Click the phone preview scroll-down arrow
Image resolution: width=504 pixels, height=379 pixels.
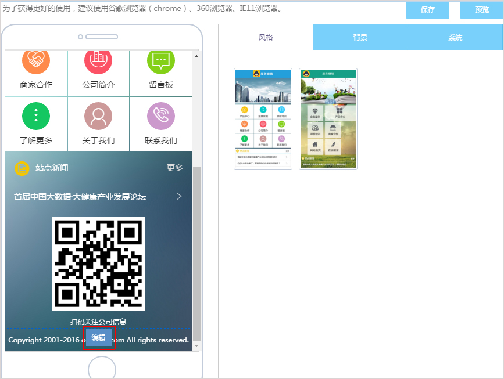(196, 346)
